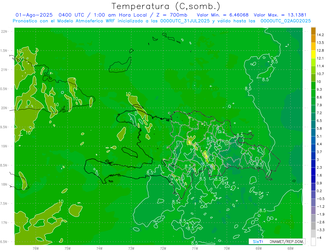Click the teal swatch between 5.8 and 6.5
Image resolution: width=326 pixels, height=252 pixels.
coord(313,125)
